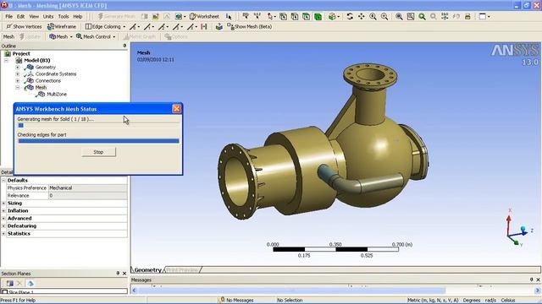Click the New Section Plane icon

pos(9,284)
